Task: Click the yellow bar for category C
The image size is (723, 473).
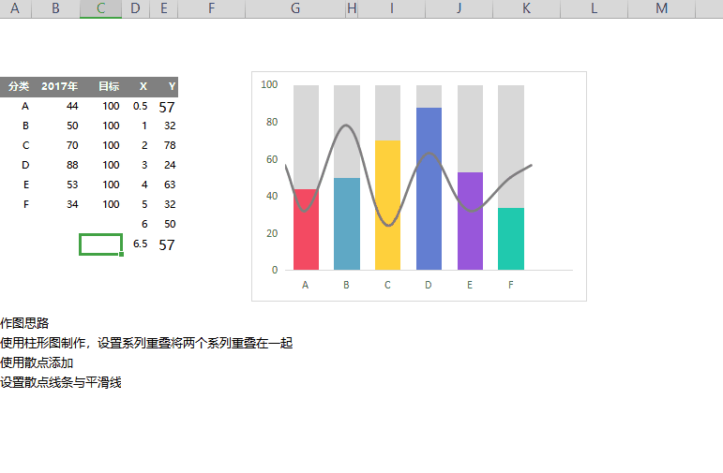Action: 387,206
